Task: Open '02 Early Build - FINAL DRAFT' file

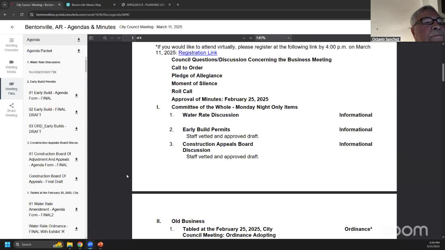Action: click(x=47, y=112)
